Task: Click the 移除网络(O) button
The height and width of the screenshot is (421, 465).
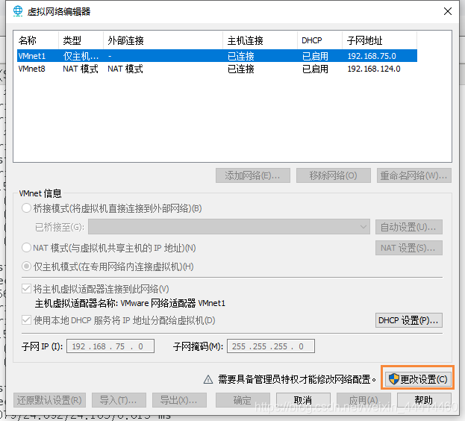Action: [x=334, y=175]
